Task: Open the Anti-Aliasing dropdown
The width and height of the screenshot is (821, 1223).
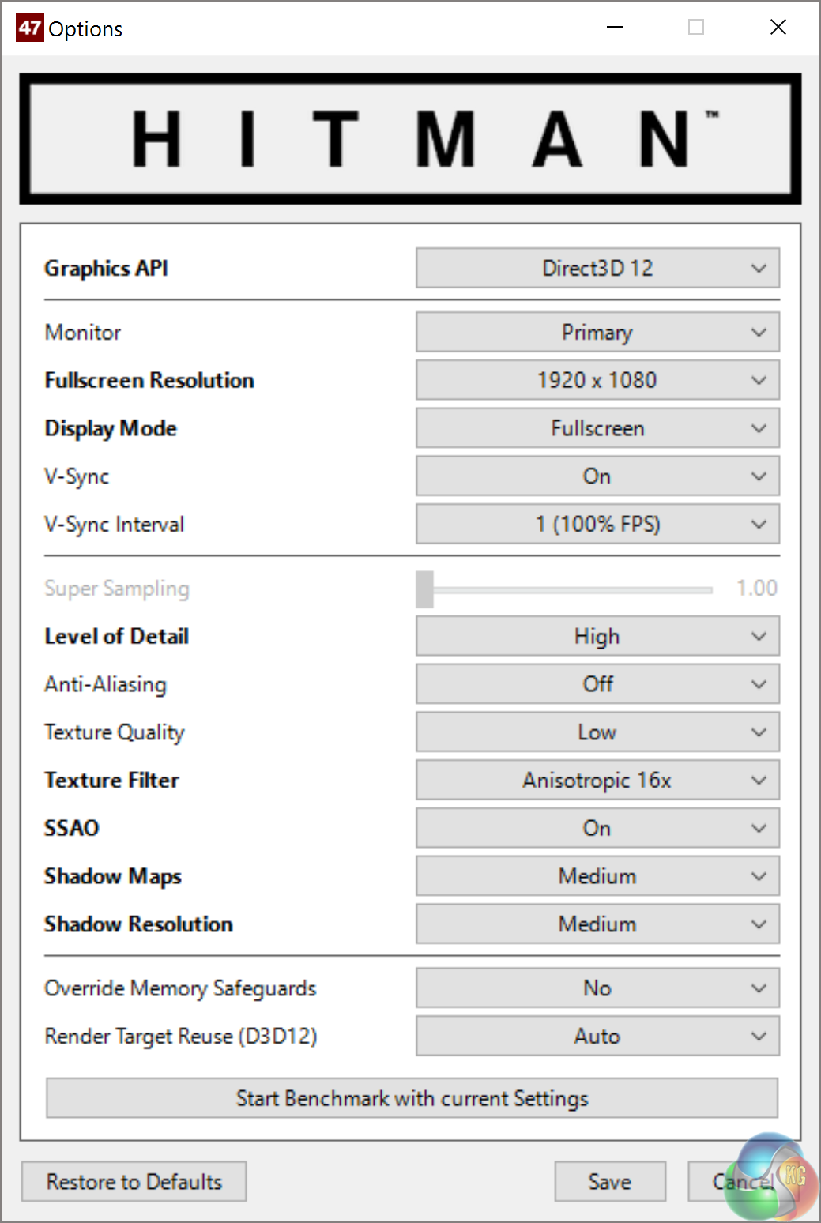Action: [597, 684]
